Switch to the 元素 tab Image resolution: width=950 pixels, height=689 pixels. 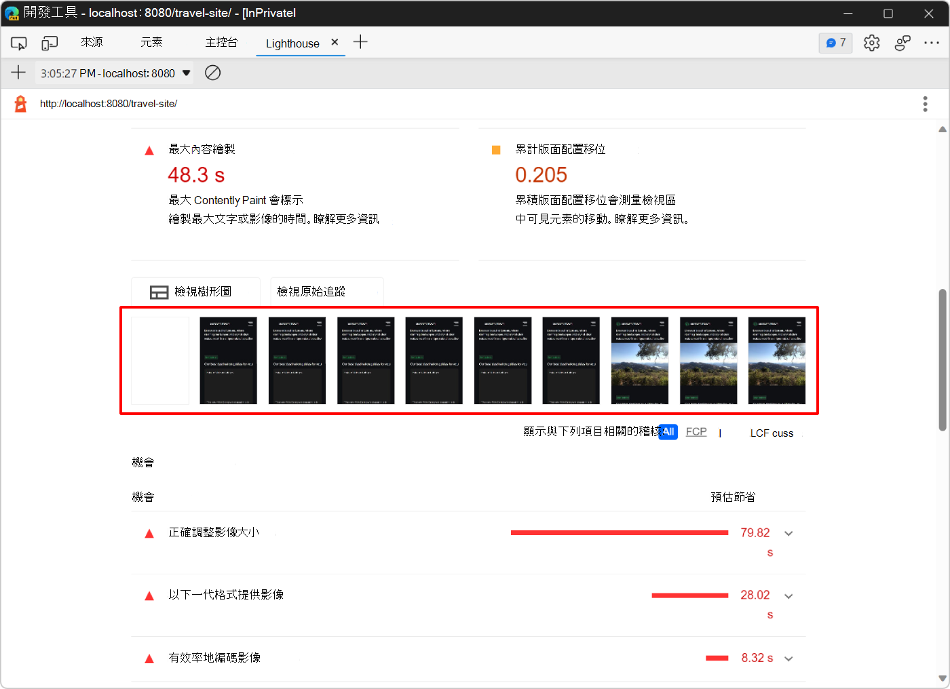151,42
